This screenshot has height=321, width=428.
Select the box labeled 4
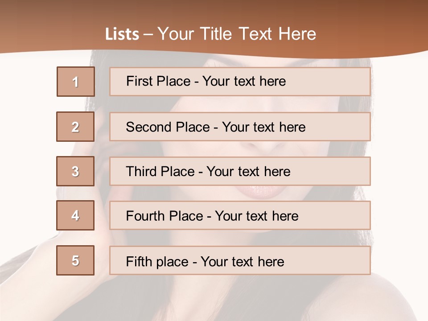tap(75, 215)
